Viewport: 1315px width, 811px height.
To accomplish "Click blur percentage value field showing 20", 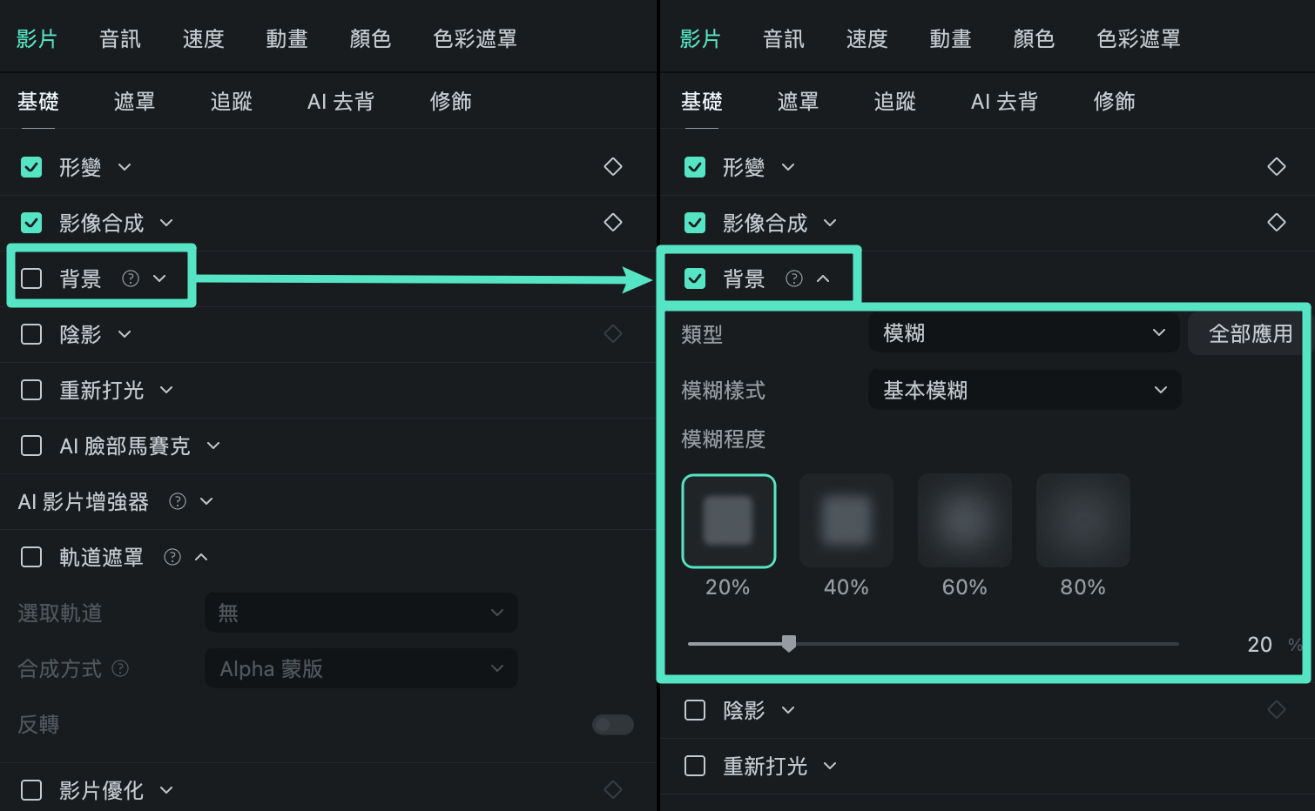I will tap(1259, 644).
